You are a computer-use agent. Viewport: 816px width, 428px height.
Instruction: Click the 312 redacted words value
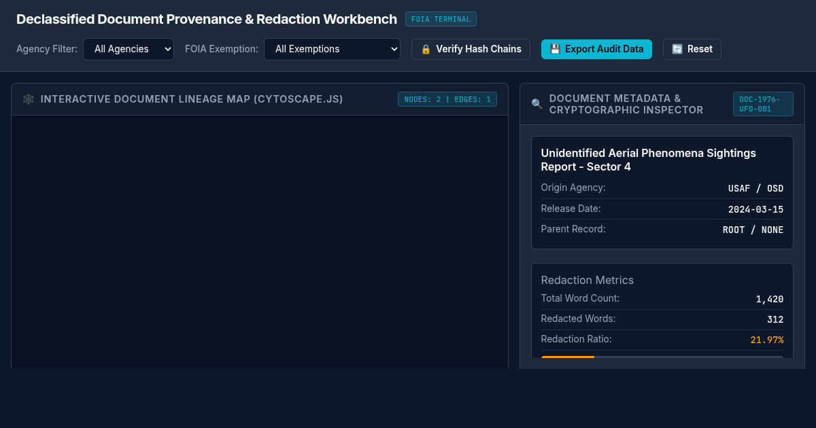pyautogui.click(x=775, y=319)
